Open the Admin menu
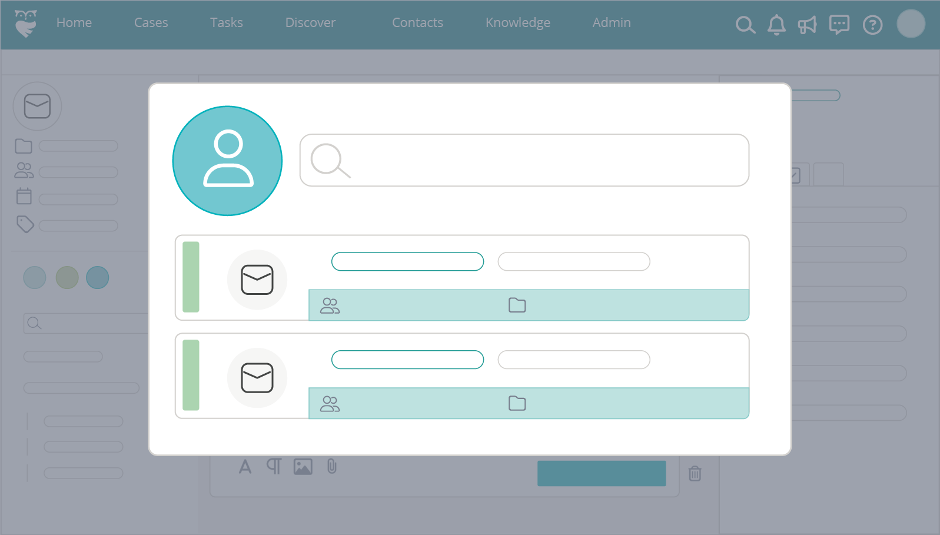Screen dimensions: 940x535 pyautogui.click(x=611, y=23)
